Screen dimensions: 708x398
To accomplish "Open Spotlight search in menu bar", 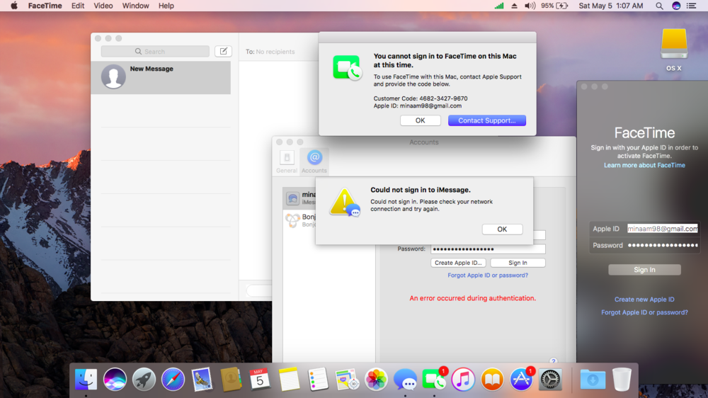I will coord(659,6).
